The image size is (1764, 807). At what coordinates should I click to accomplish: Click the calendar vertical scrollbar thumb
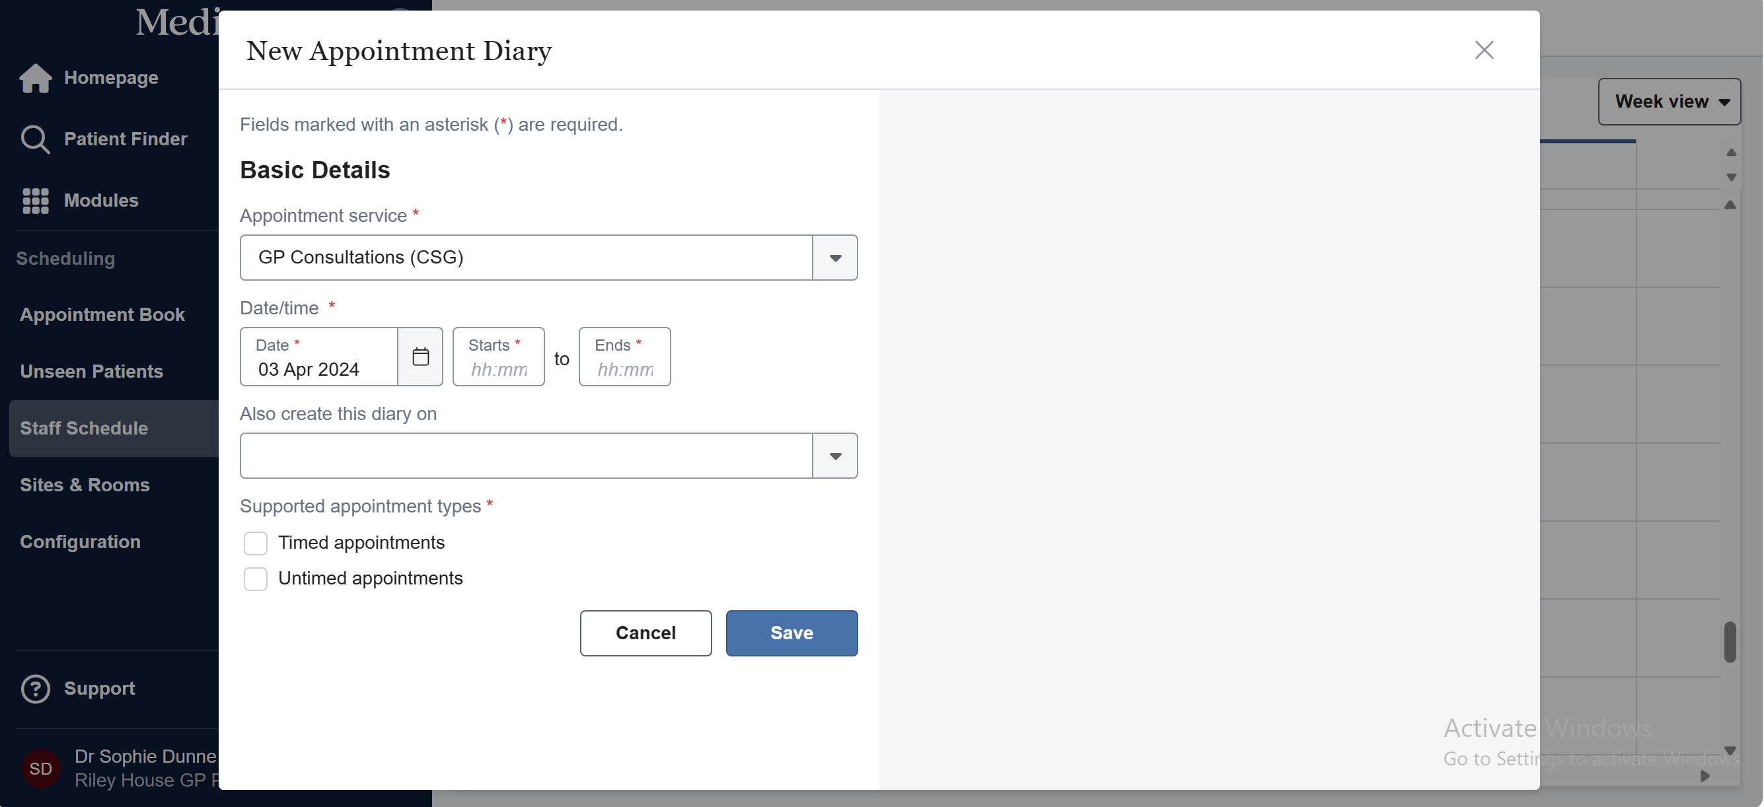click(1729, 641)
